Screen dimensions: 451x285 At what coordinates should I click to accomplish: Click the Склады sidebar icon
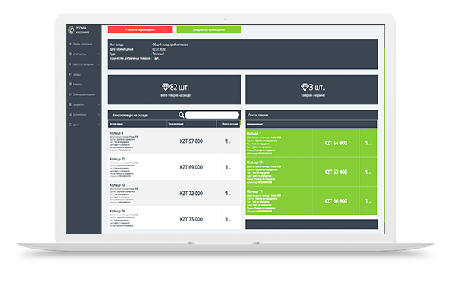[x=70, y=74]
